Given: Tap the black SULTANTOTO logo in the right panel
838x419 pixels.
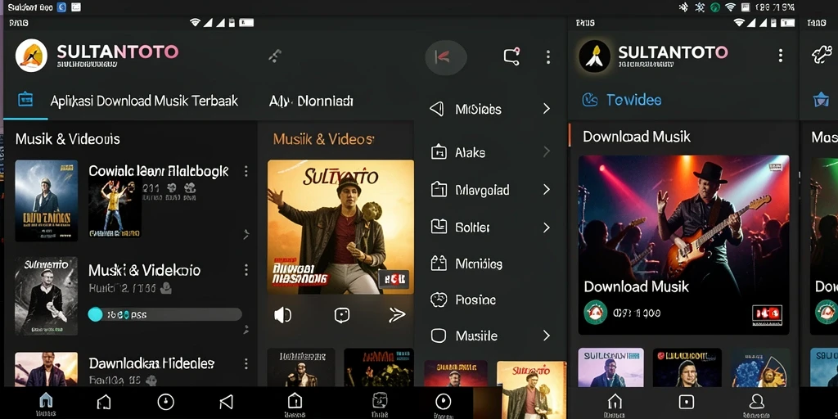Looking at the screenshot, I should pyautogui.click(x=594, y=56).
